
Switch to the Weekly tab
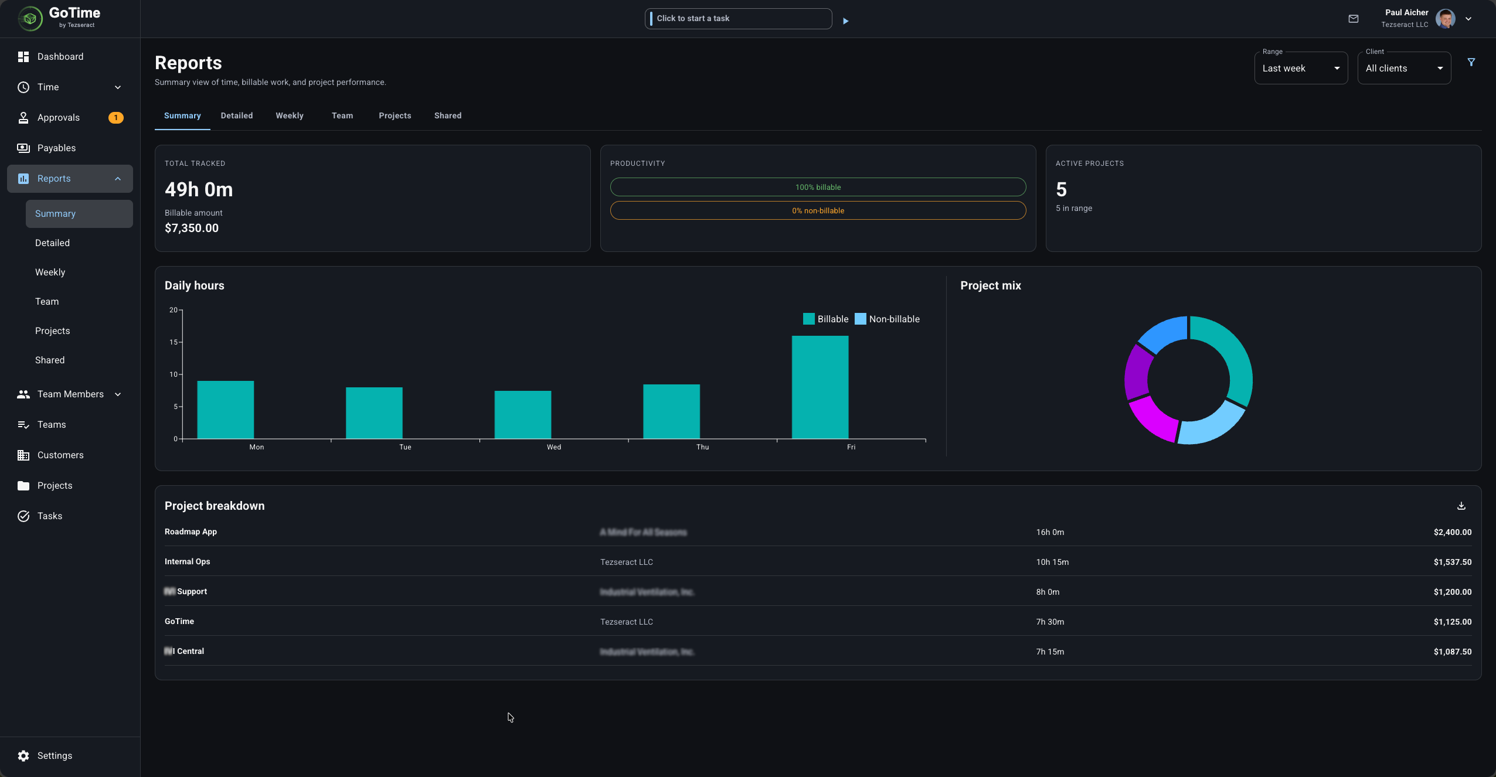point(290,115)
